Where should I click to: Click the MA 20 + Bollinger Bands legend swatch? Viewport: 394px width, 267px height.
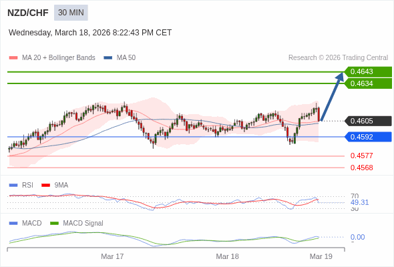[x=13, y=58]
